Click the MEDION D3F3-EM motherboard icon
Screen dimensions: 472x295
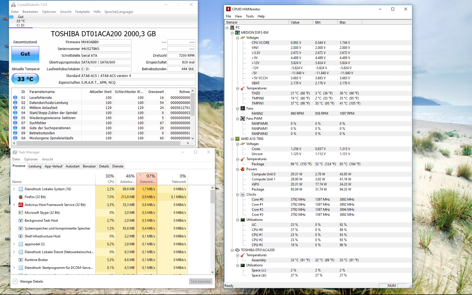(237, 33)
